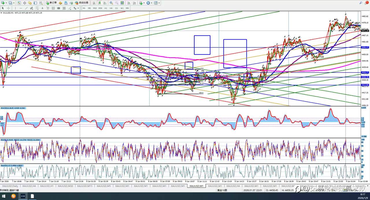Switch to the XAUUSD,Daily chart tab
Viewport: 370px width, 200px height.
[10, 186]
